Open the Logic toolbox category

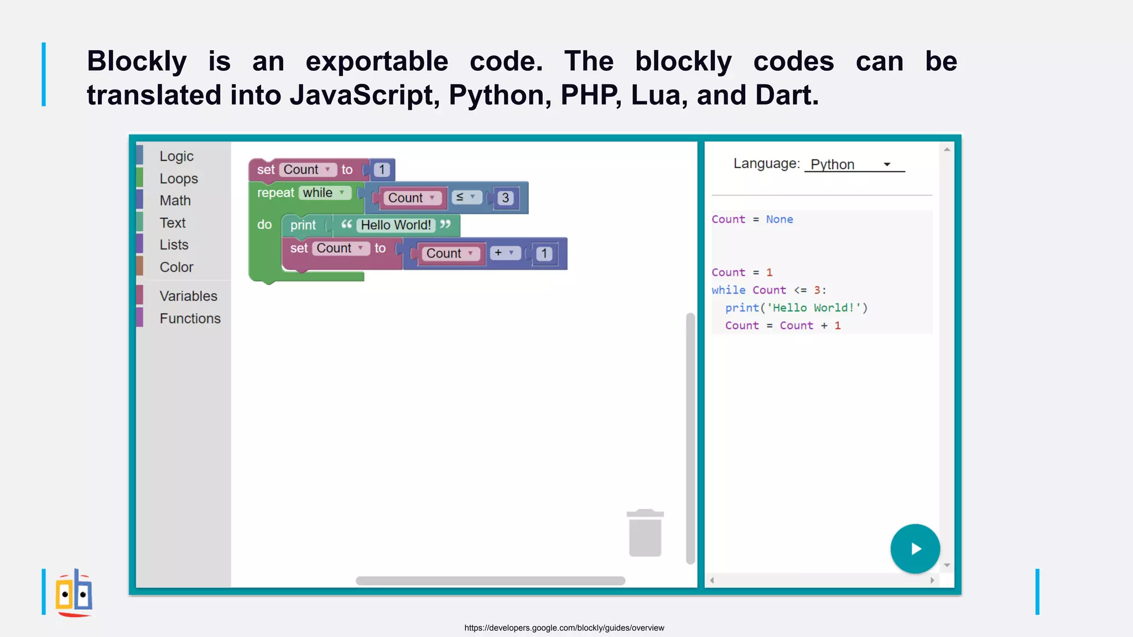click(x=176, y=156)
